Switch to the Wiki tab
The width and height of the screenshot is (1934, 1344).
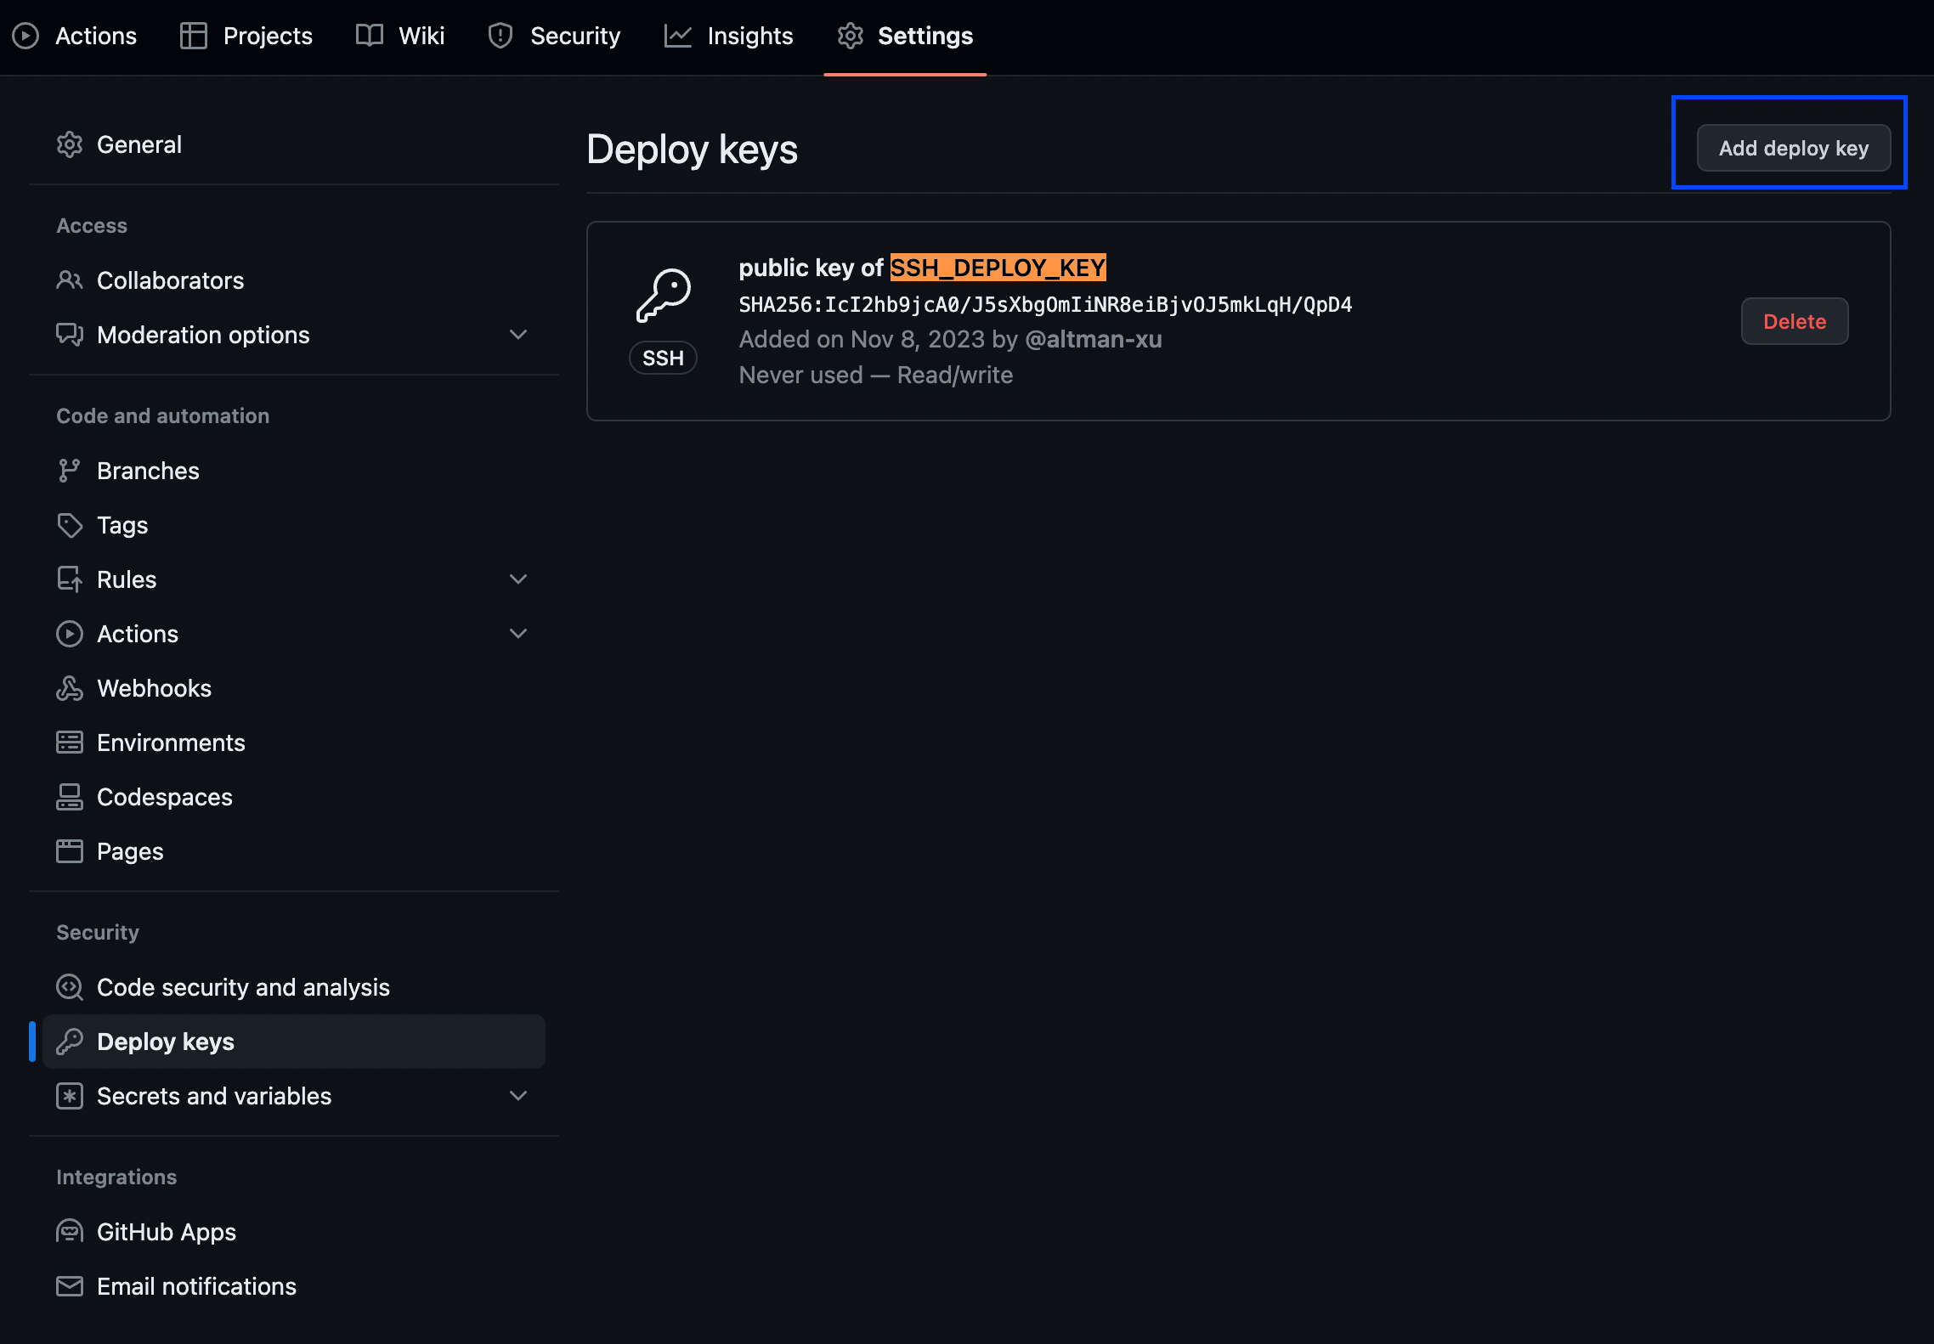pos(400,36)
